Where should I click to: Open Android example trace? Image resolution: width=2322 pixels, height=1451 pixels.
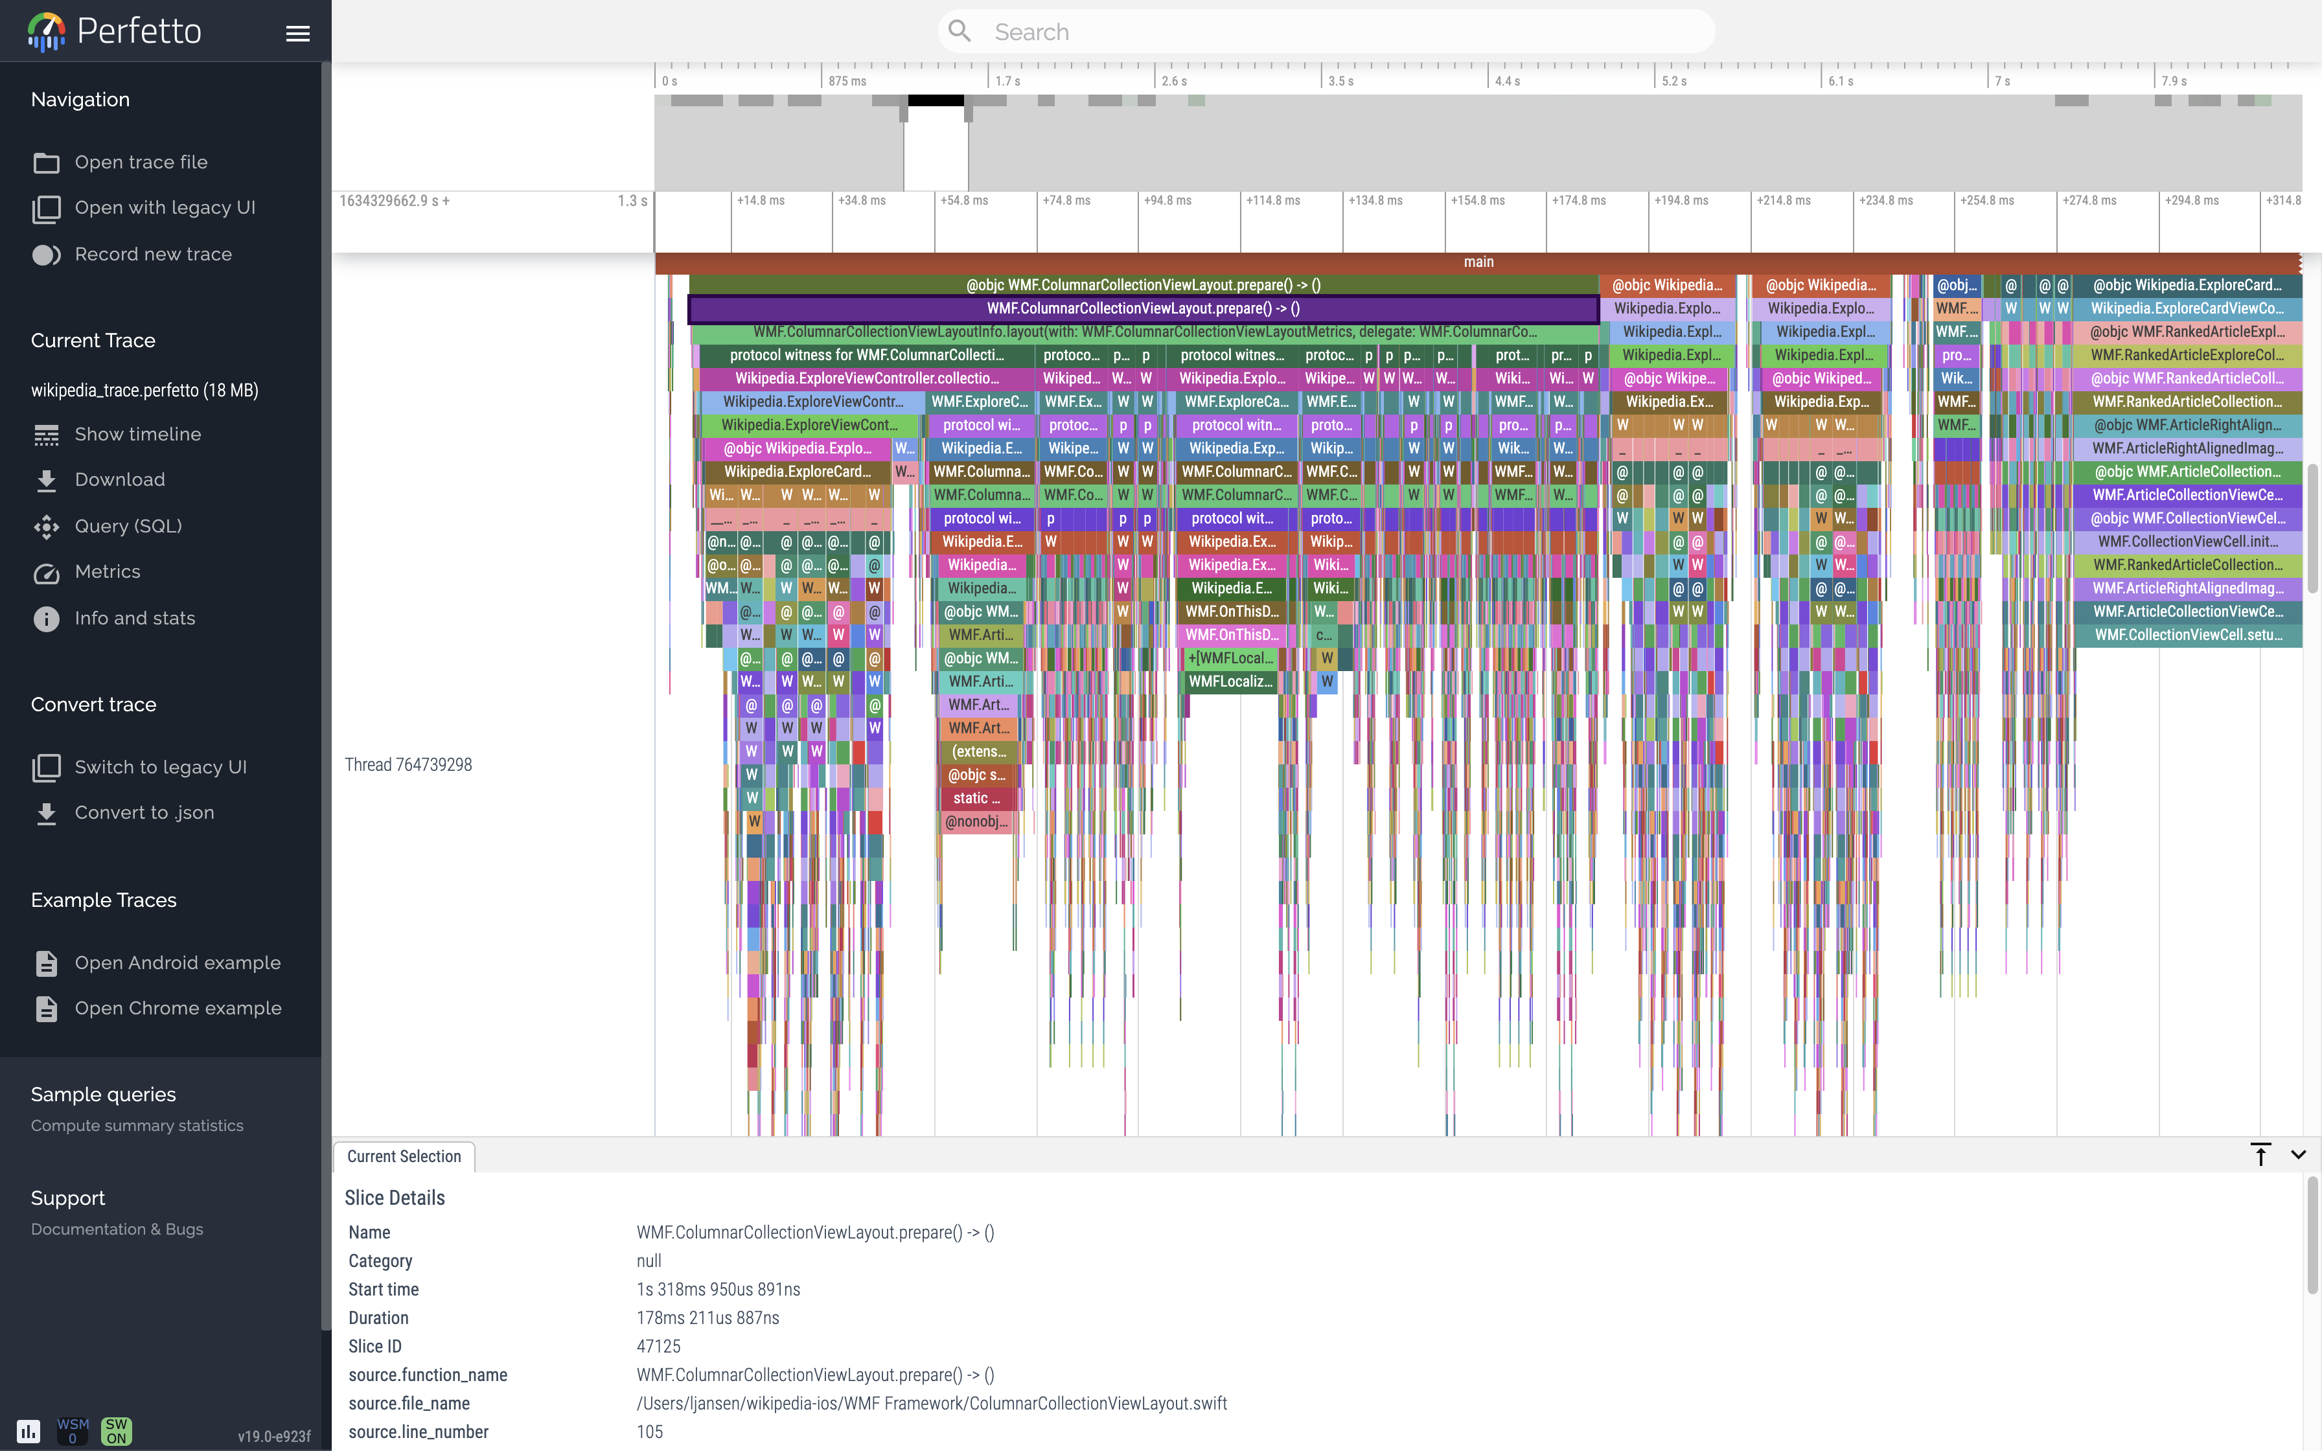coord(179,961)
